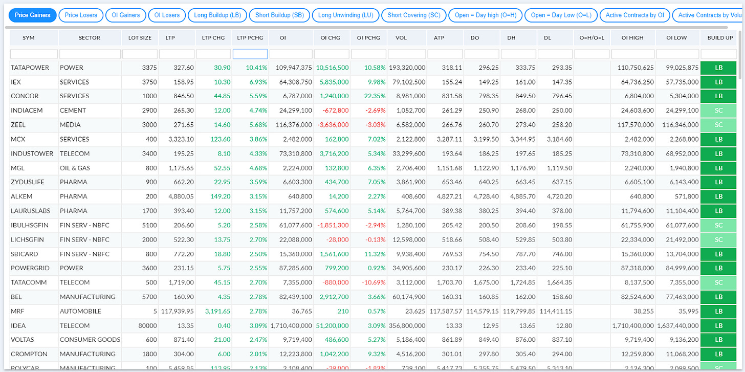745x372 pixels.
Task: Click AUTOMOBILE sector cell for MRF
Action: point(90,311)
